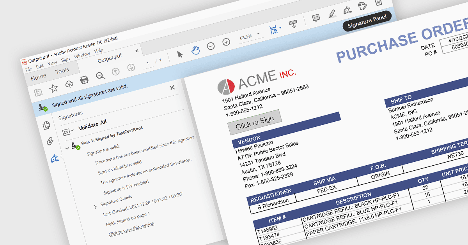Open the Signatures pen sidebar icon

tap(55, 158)
